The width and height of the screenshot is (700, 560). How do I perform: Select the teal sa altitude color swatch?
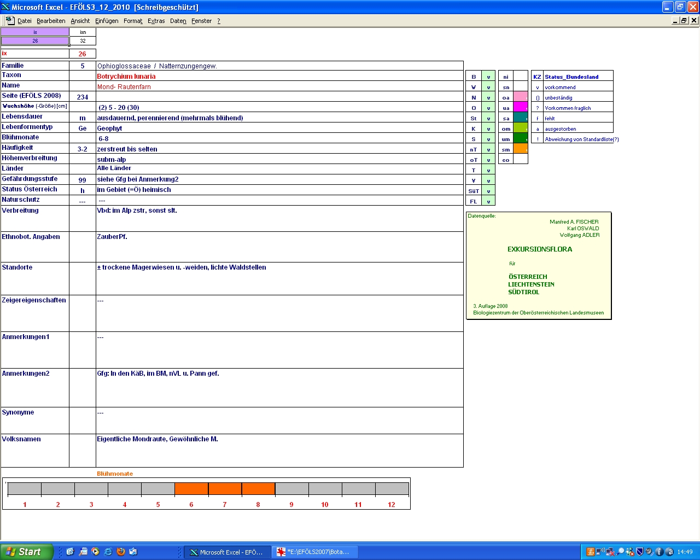click(x=521, y=118)
